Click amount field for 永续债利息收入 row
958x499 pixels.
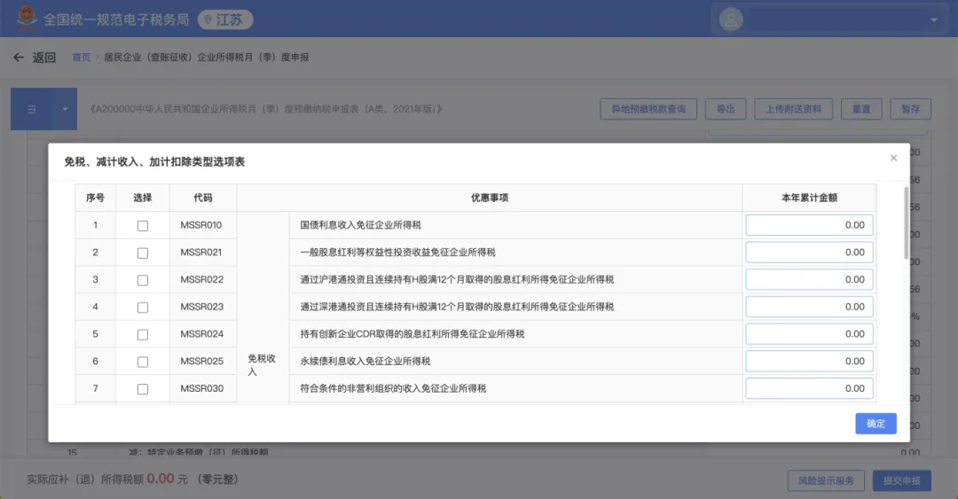point(809,362)
